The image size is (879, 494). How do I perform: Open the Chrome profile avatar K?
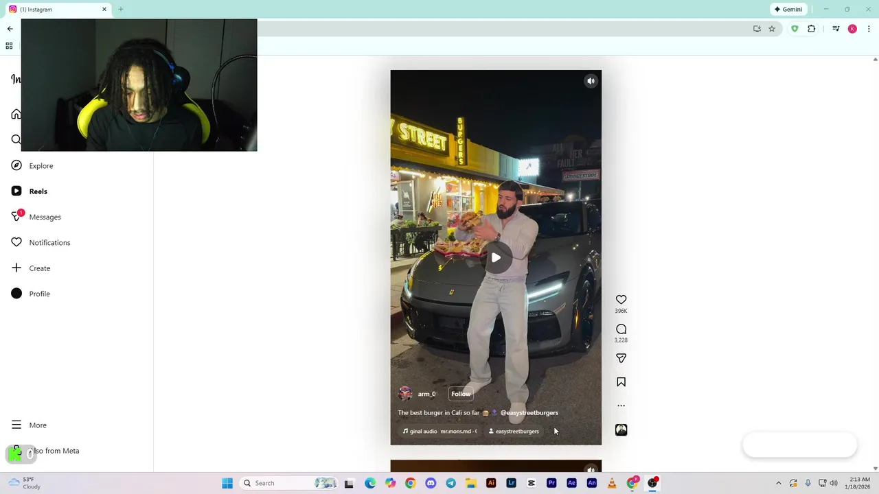click(852, 29)
